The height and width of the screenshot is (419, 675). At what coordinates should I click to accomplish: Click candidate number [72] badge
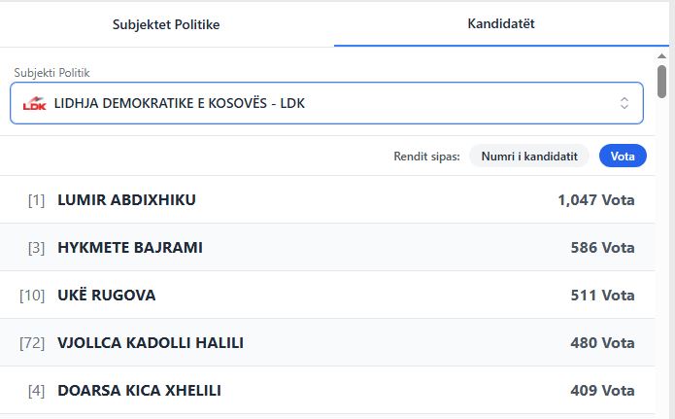pos(32,343)
